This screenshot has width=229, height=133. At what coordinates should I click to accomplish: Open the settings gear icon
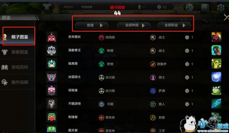tap(221, 7)
